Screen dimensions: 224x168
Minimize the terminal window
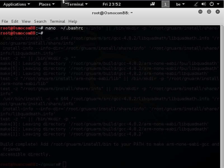[x=200, y=12]
